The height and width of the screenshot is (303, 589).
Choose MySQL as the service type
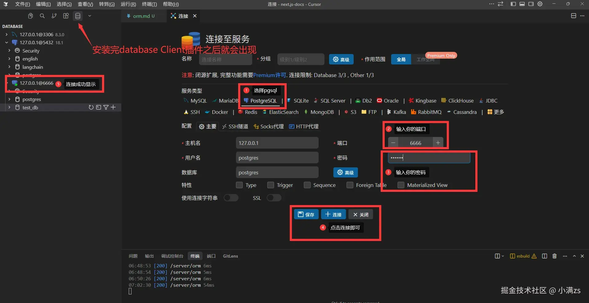click(x=195, y=101)
